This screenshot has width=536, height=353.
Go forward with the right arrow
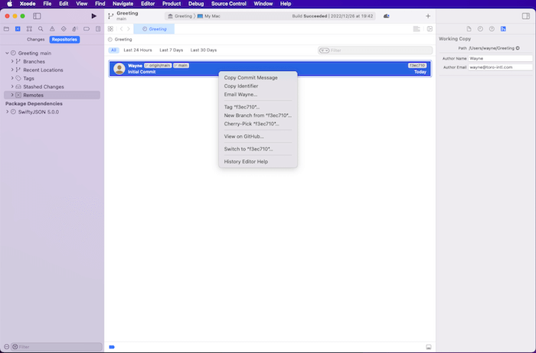[x=129, y=29]
